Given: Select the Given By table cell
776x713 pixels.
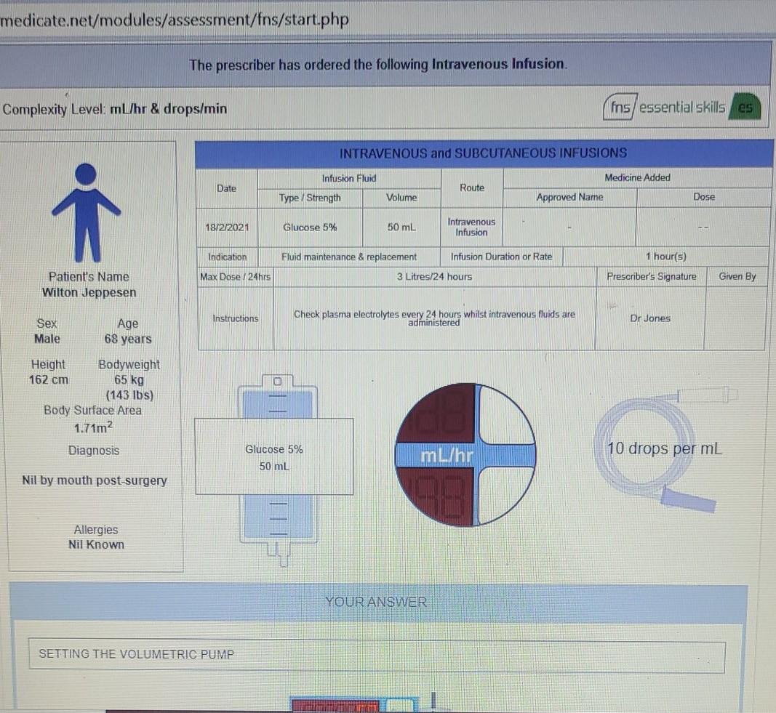Looking at the screenshot, I should pyautogui.click(x=738, y=276).
